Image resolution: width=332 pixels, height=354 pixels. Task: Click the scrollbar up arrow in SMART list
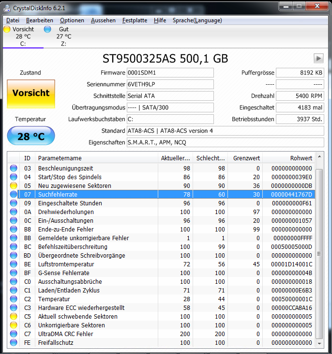[319, 157]
